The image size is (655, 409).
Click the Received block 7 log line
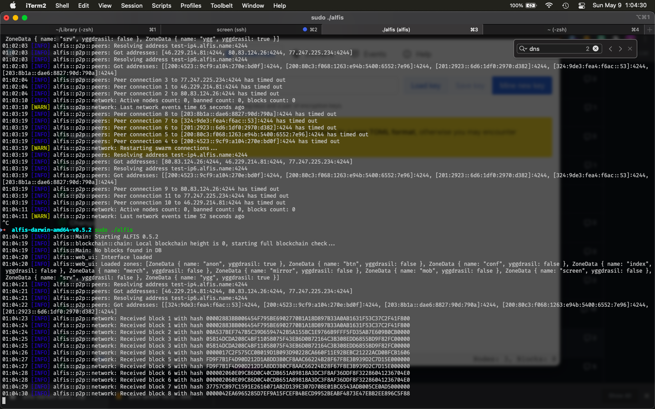coord(206,387)
